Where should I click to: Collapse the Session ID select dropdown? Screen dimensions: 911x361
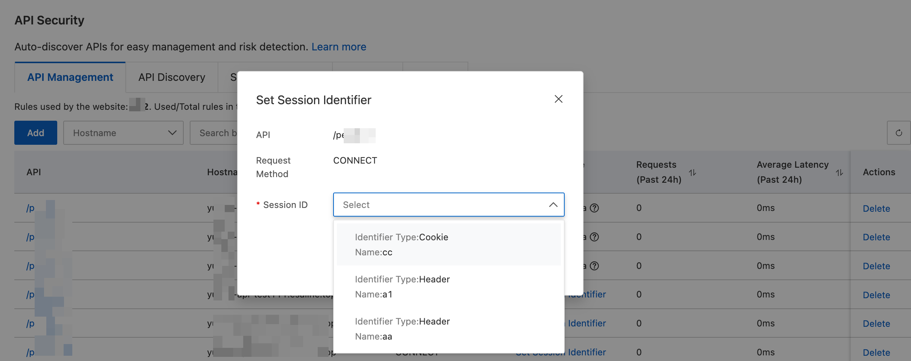coord(553,205)
